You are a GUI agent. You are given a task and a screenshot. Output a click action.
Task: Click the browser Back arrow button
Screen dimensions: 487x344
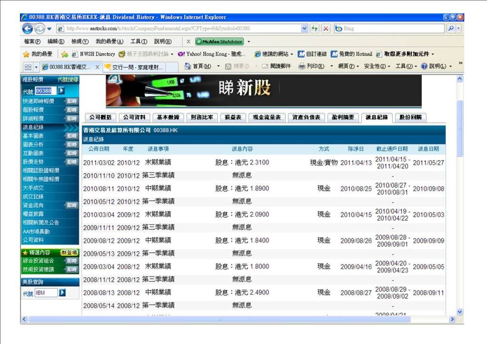(x=28, y=29)
